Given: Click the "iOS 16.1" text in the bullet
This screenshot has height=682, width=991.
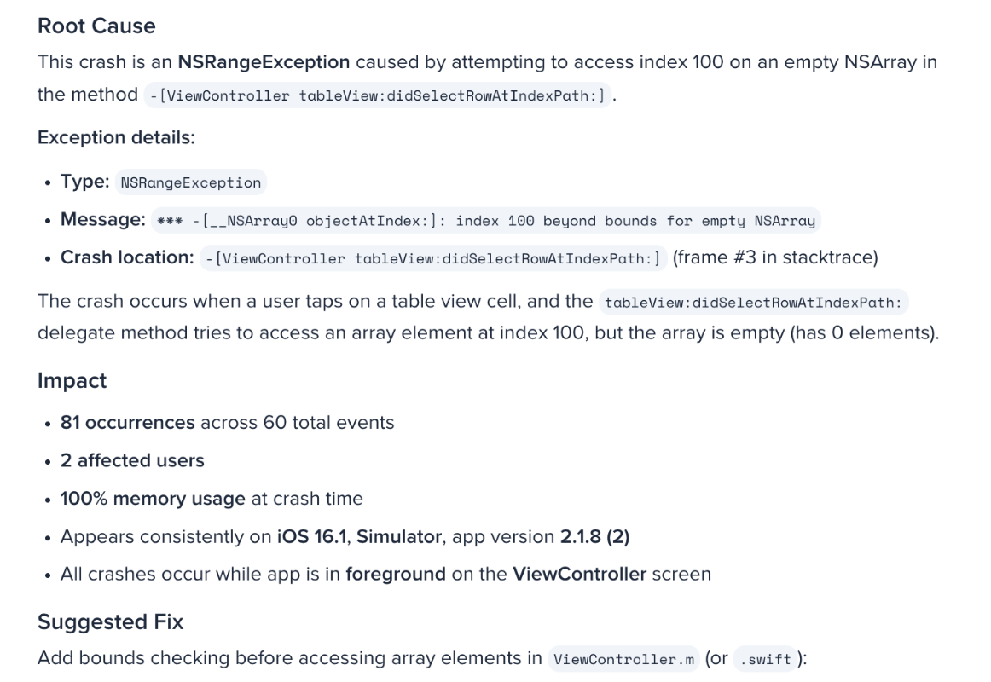Looking at the screenshot, I should pos(311,536).
